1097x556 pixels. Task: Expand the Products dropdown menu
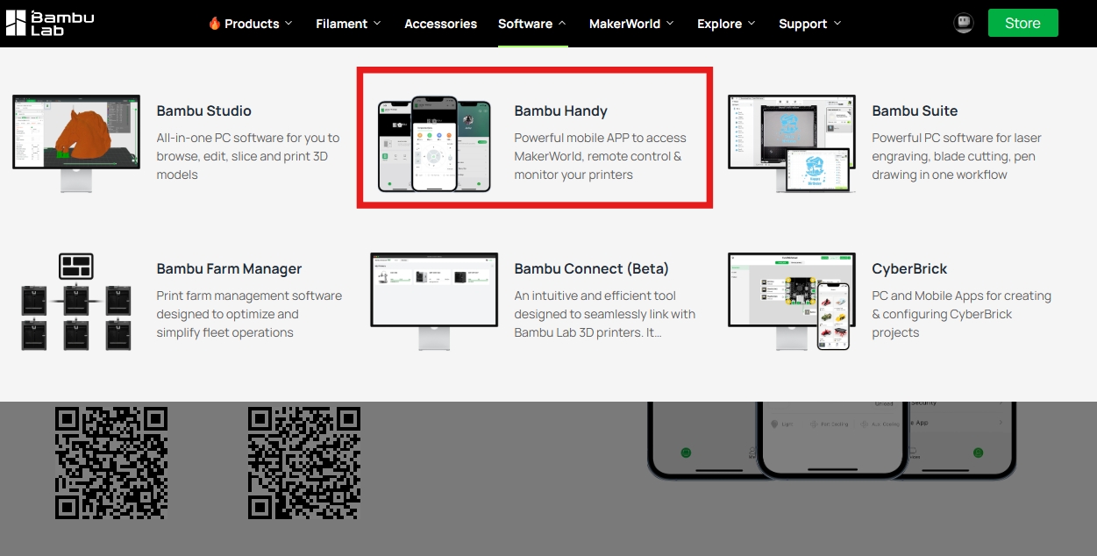pyautogui.click(x=251, y=24)
